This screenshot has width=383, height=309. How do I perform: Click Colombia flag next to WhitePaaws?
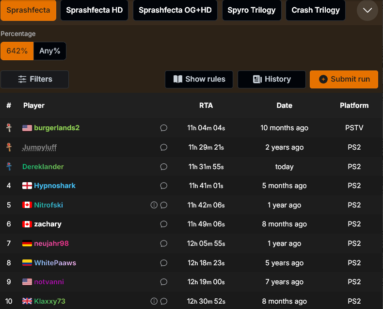click(x=27, y=263)
